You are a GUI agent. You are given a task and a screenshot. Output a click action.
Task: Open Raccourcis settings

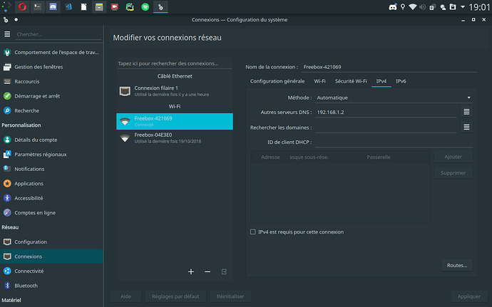click(52, 81)
